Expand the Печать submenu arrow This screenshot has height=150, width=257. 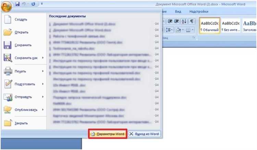click(x=43, y=71)
